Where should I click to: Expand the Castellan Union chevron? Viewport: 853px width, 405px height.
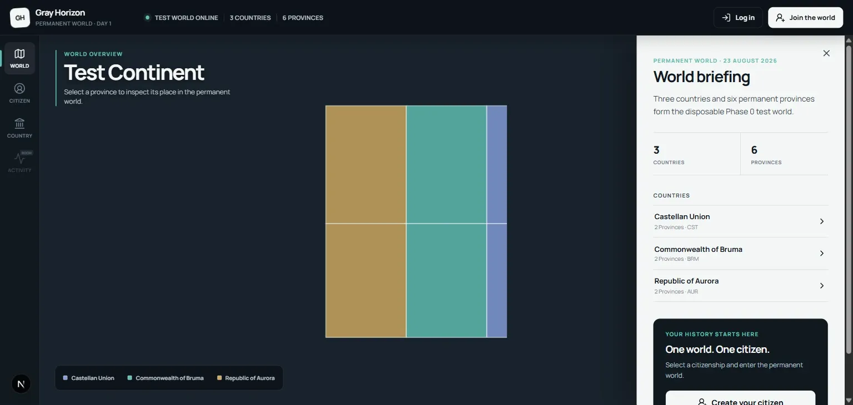click(822, 221)
